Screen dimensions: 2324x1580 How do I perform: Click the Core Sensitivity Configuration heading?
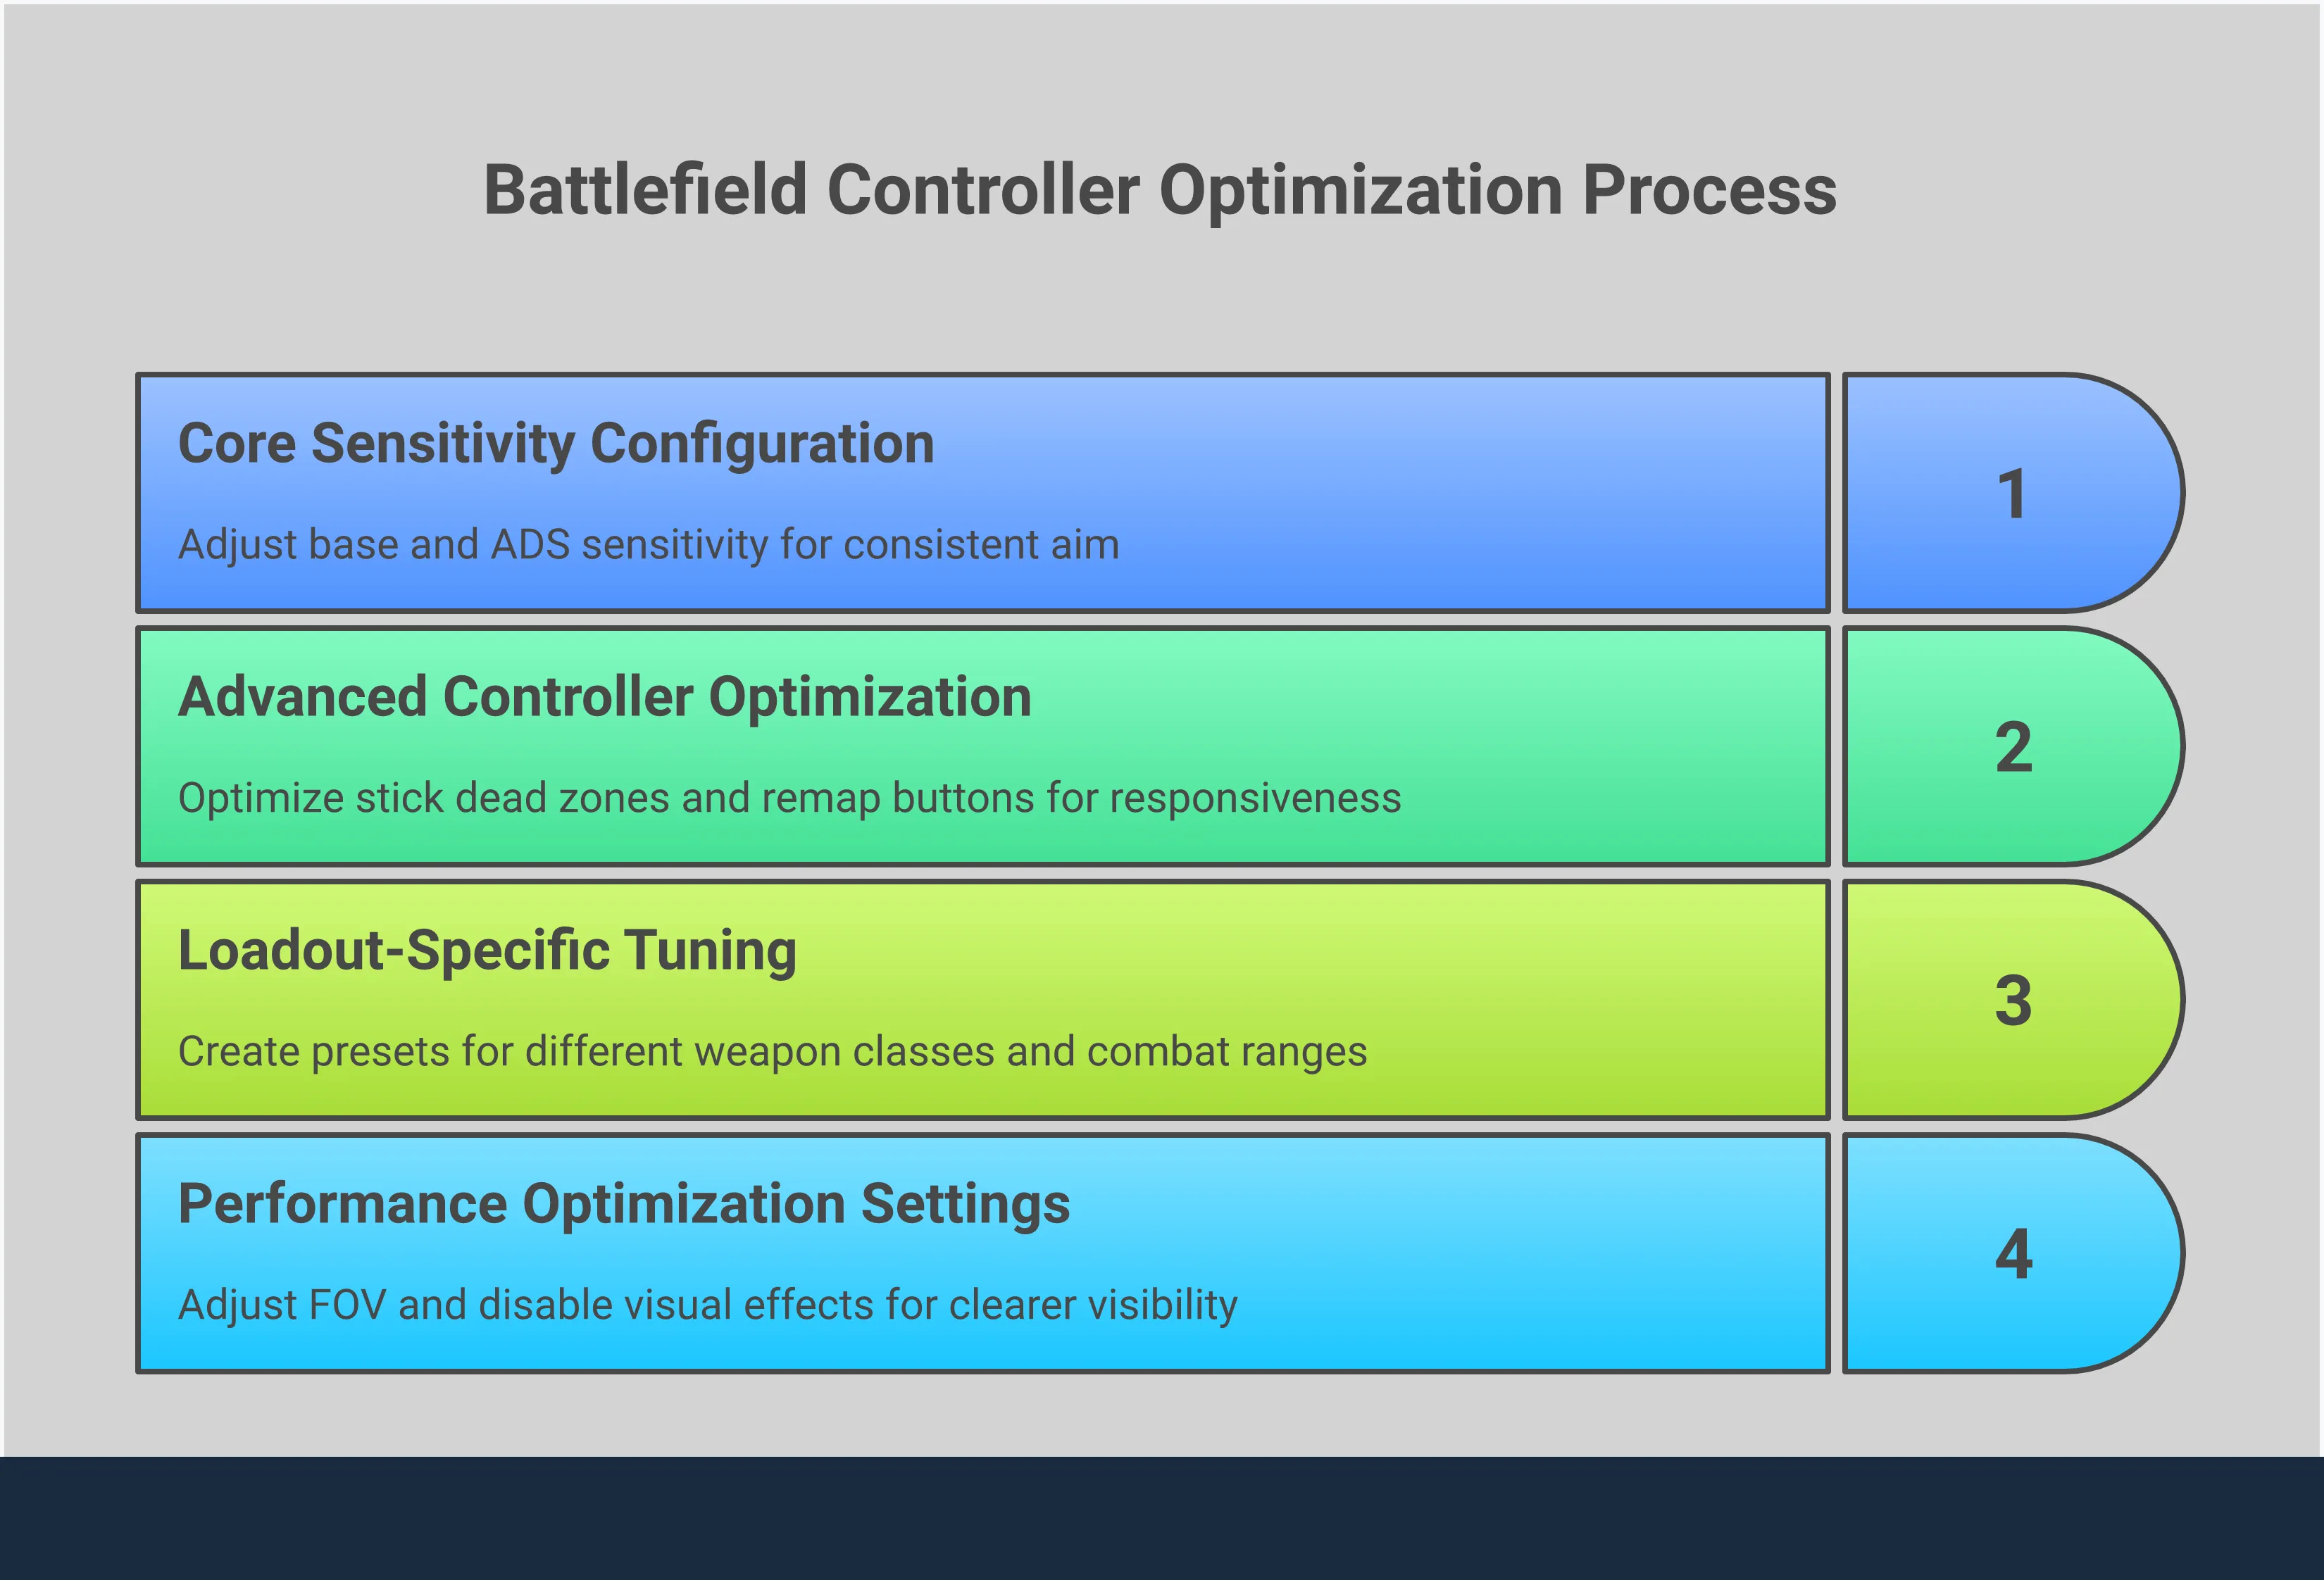click(x=556, y=443)
